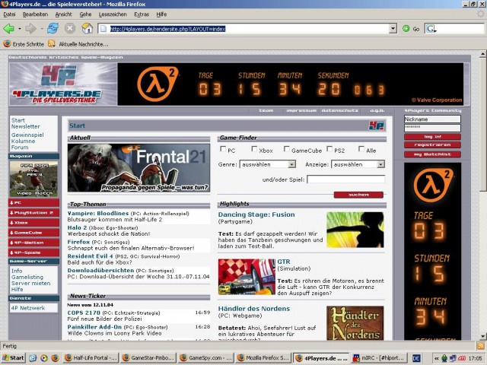The height and width of the screenshot is (365, 487).
Task: Click the RSS feed icon in status bar
Action: click(480, 346)
